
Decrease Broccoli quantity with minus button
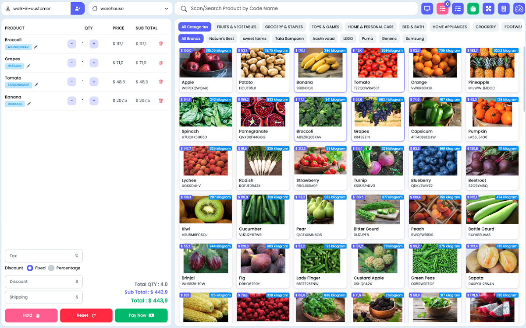click(71, 44)
